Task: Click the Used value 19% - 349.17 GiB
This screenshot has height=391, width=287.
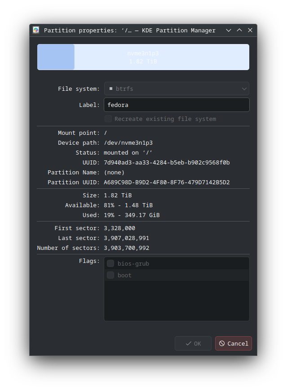Action: point(132,215)
